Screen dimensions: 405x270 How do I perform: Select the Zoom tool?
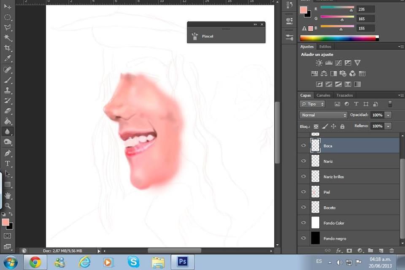[x=8, y=206]
